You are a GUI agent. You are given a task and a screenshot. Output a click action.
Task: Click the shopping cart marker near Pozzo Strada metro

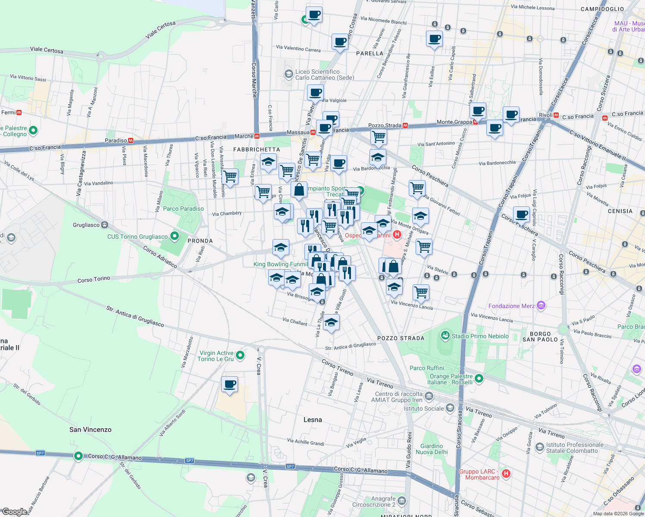click(x=379, y=137)
